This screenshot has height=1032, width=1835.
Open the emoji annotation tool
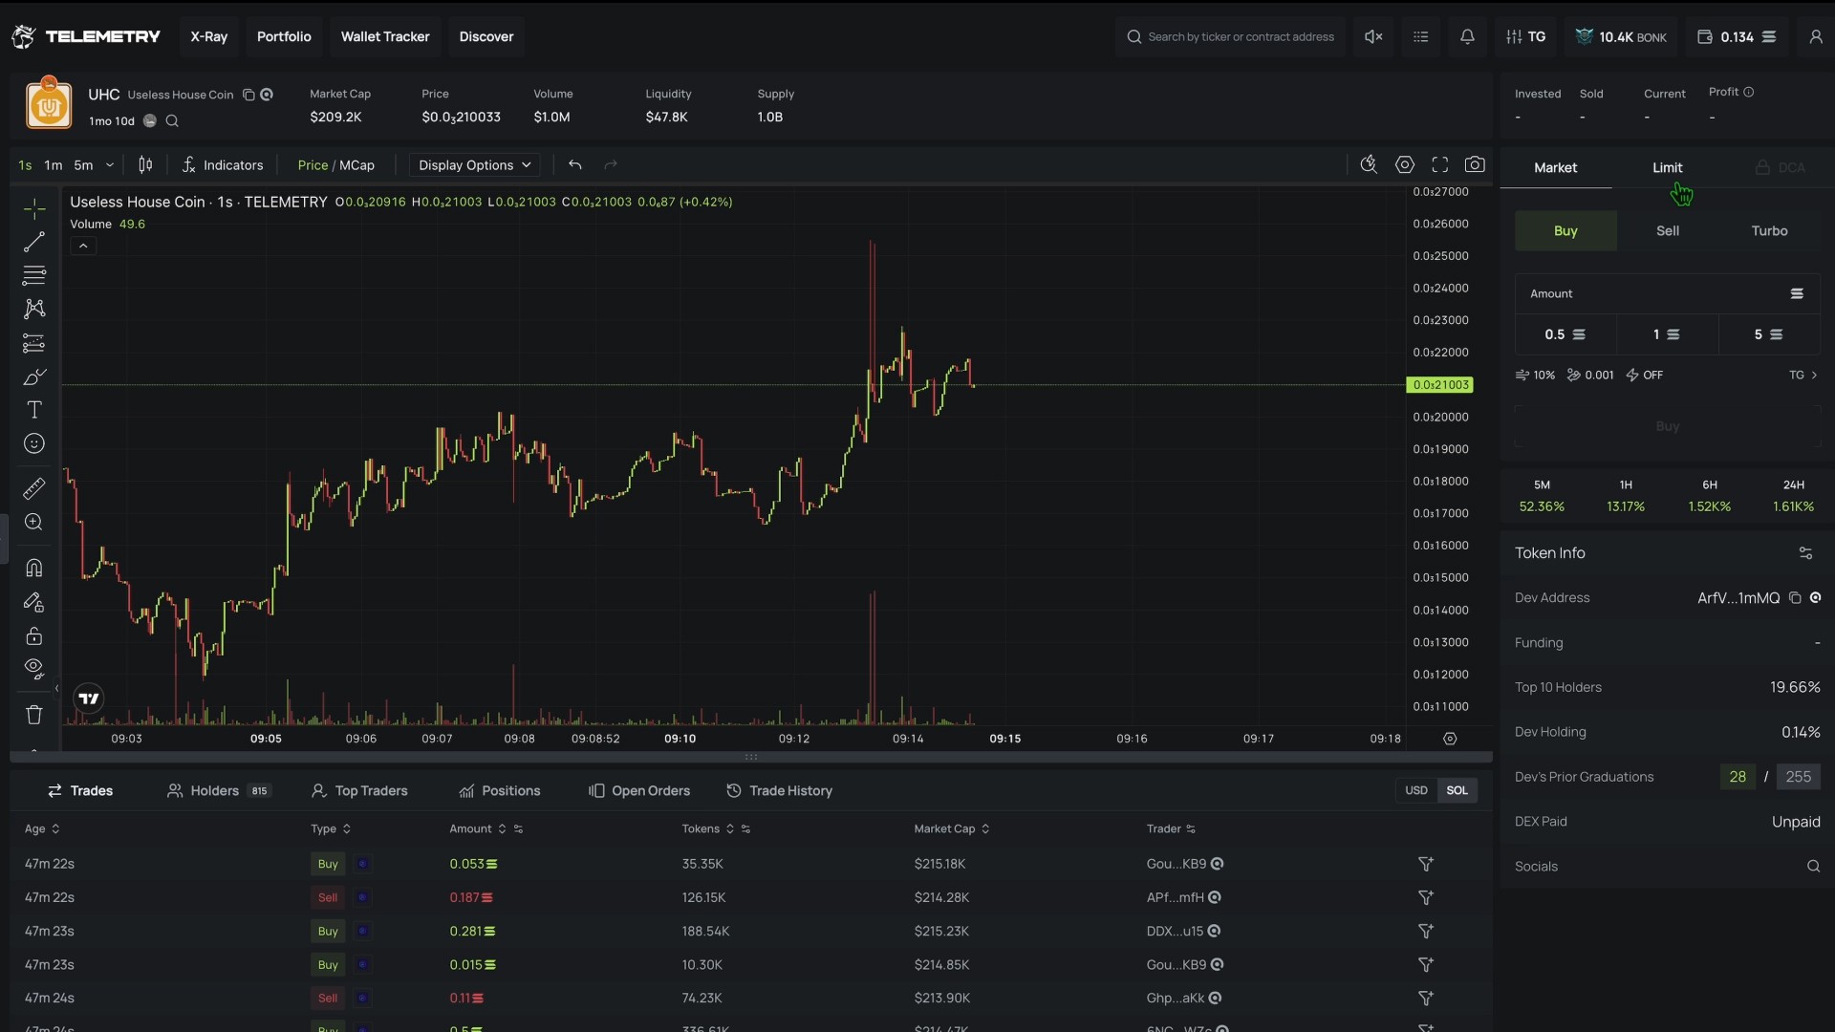coord(34,443)
